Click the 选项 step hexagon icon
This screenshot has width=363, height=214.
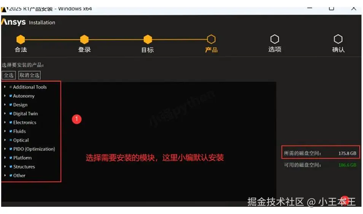pos(275,39)
